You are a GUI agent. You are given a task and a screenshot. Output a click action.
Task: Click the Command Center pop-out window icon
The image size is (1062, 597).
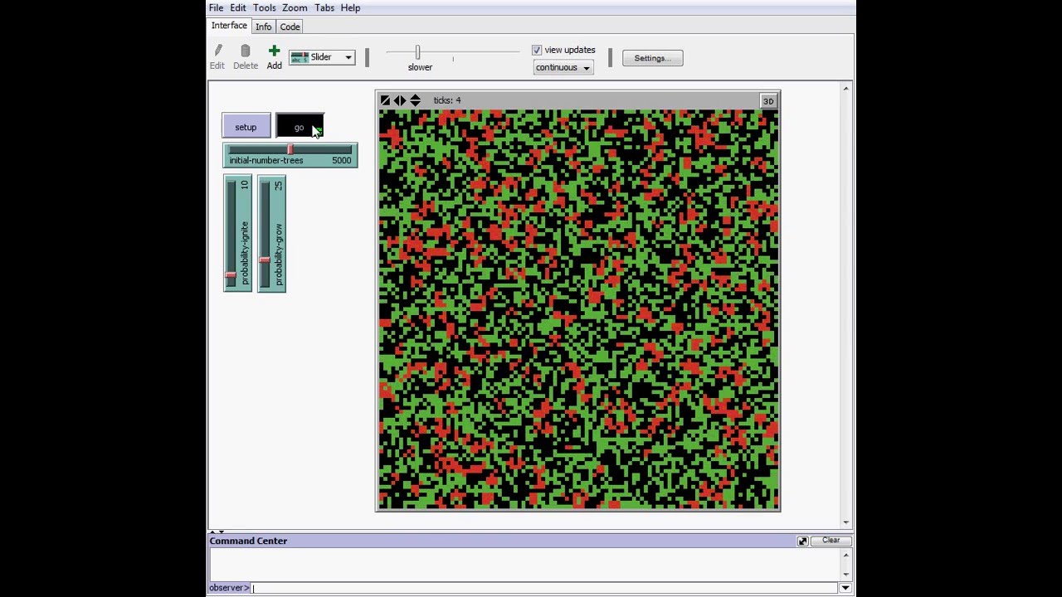point(803,541)
